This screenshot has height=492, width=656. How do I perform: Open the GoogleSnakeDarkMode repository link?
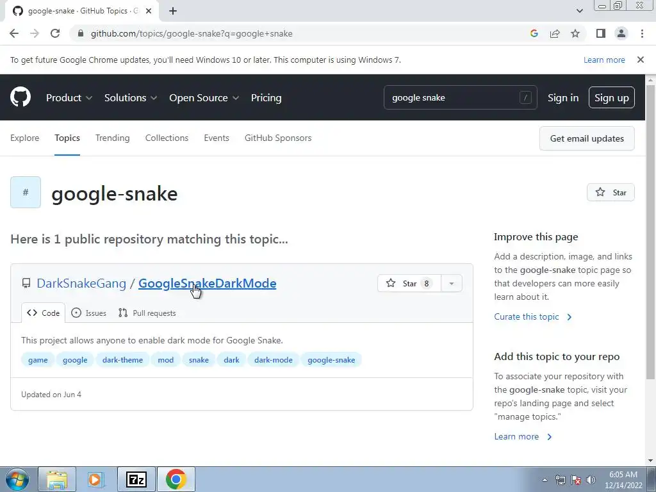207,283
